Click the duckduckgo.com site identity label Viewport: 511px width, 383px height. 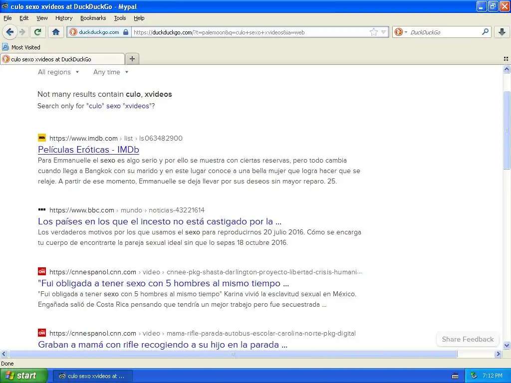(99, 32)
